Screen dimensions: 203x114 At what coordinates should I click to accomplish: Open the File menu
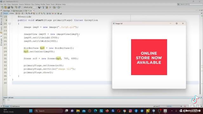pyautogui.click(x=2, y=4)
